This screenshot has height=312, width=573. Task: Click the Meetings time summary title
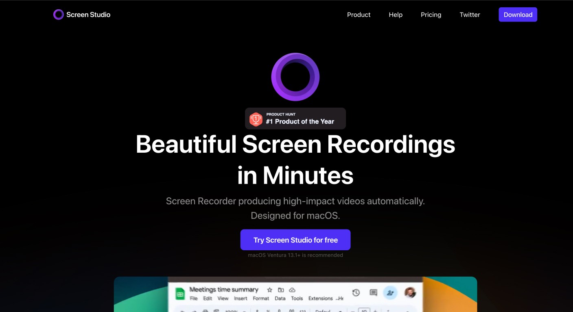tap(224, 290)
